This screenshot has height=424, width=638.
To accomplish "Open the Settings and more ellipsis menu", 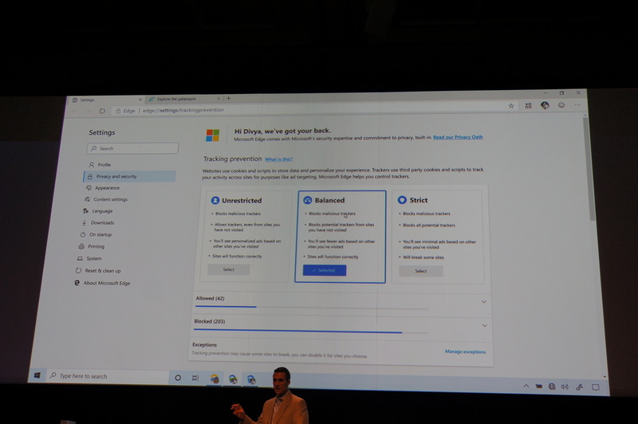I will [577, 105].
